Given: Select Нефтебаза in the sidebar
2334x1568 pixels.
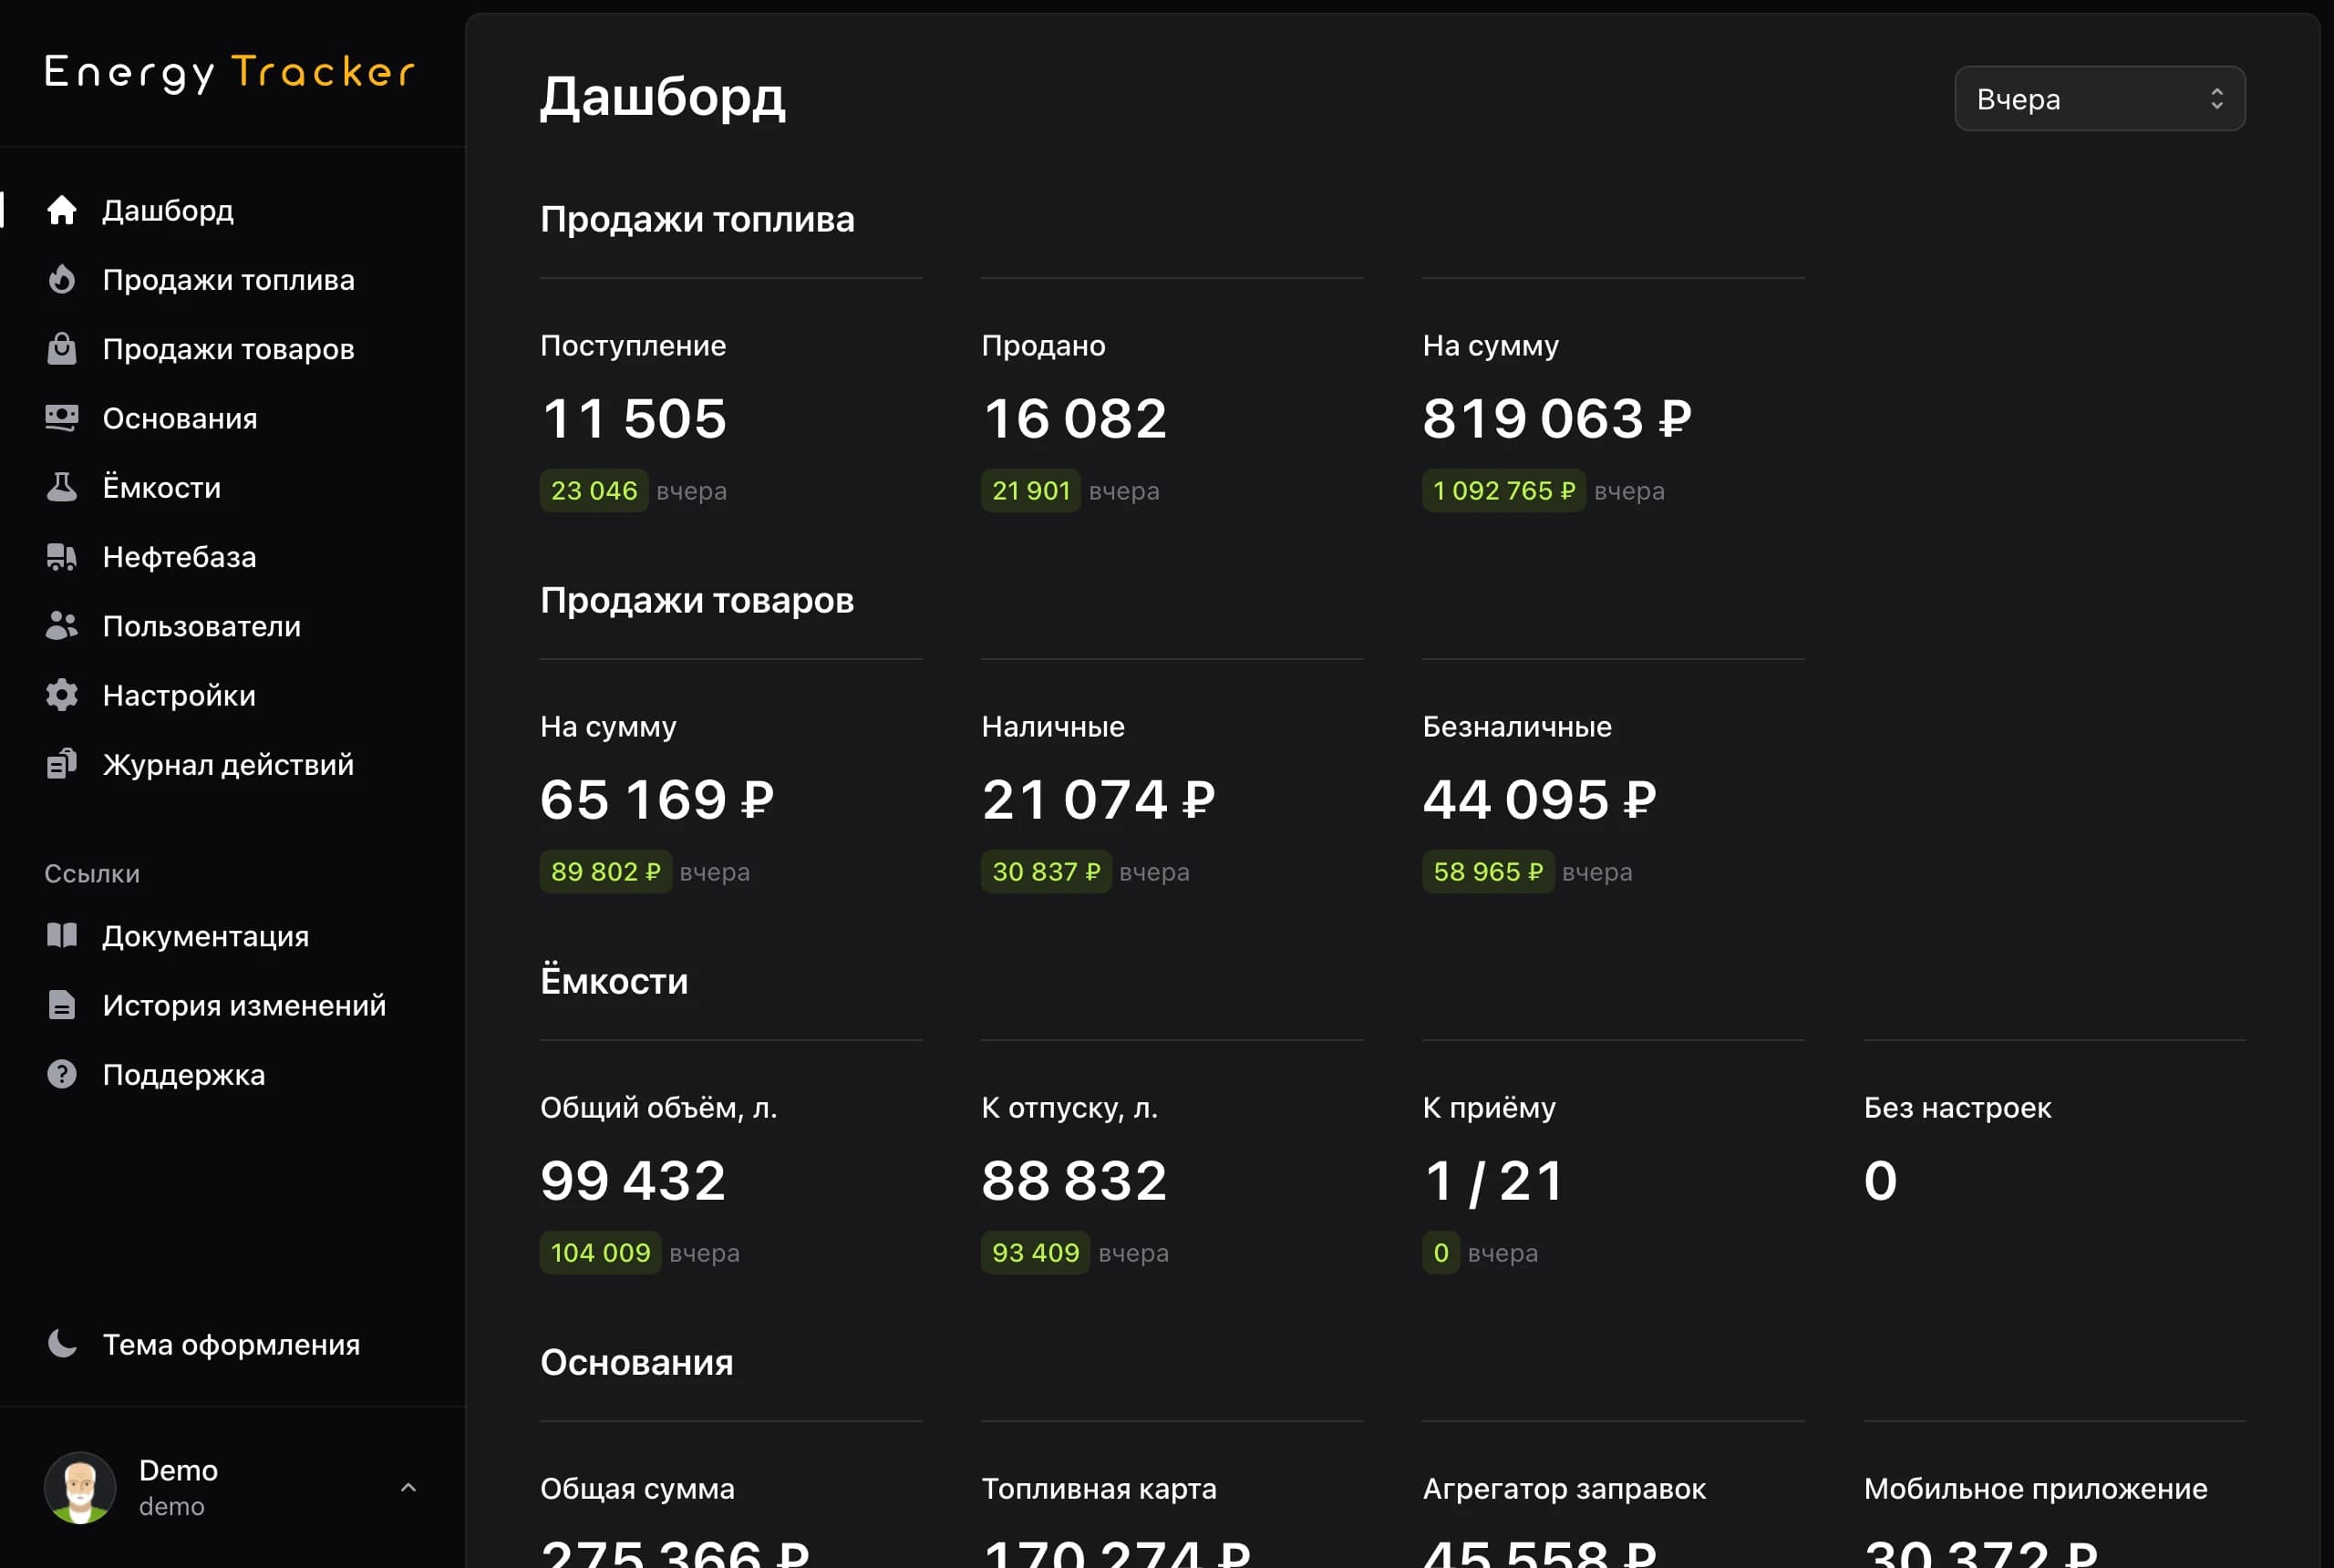Looking at the screenshot, I should [x=180, y=557].
